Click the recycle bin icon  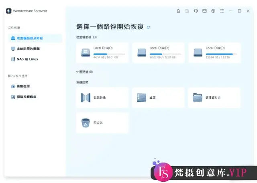(x=86, y=123)
